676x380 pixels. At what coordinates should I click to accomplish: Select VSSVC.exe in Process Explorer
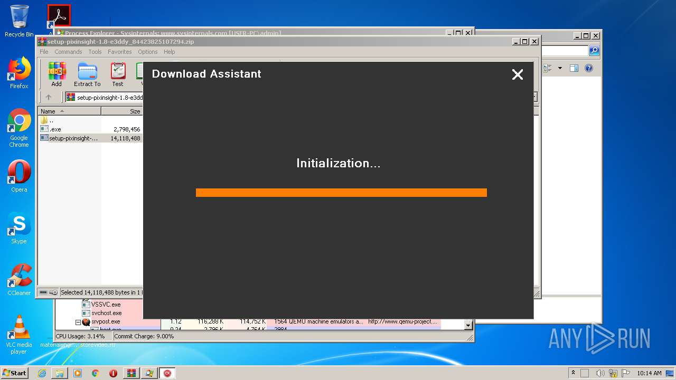click(x=106, y=305)
